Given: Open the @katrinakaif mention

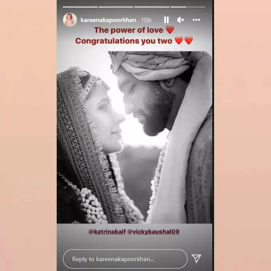Looking at the screenshot, I should tap(107, 232).
